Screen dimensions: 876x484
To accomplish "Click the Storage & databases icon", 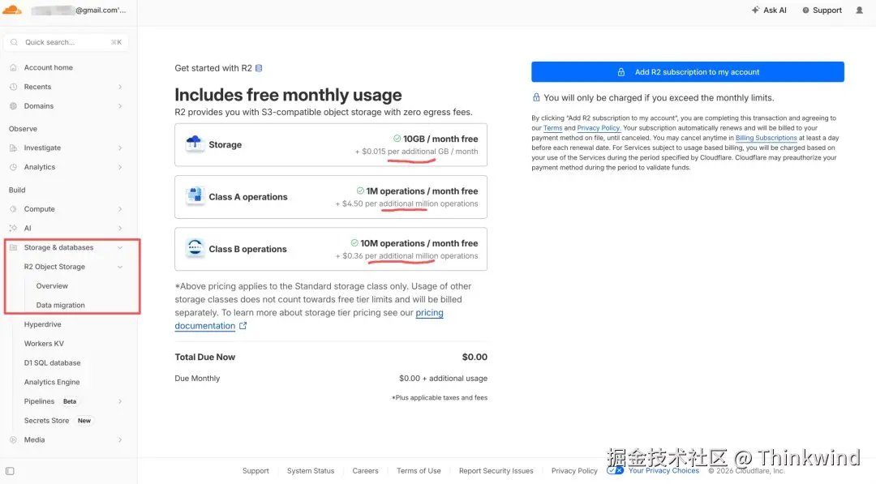I will tap(14, 247).
